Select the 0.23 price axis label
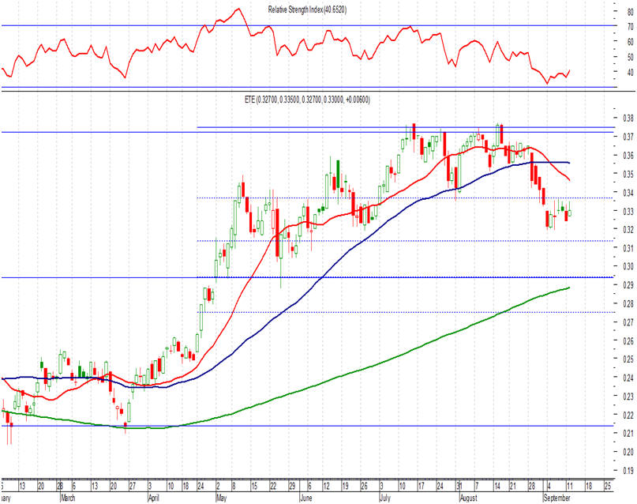637x504 pixels. point(628,397)
